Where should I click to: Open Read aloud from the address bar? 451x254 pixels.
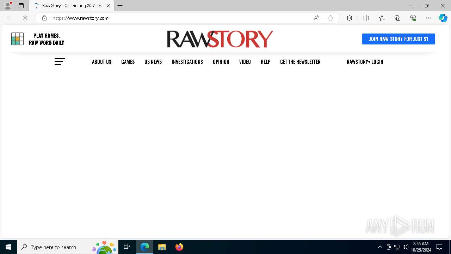pos(316,18)
